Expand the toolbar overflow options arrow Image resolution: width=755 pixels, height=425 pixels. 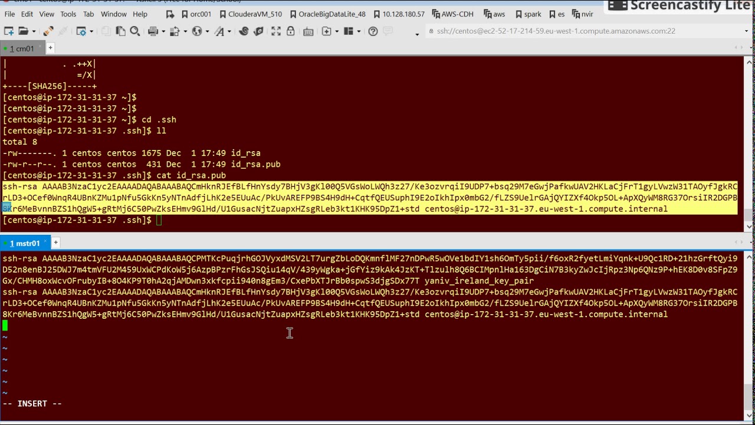pos(417,35)
